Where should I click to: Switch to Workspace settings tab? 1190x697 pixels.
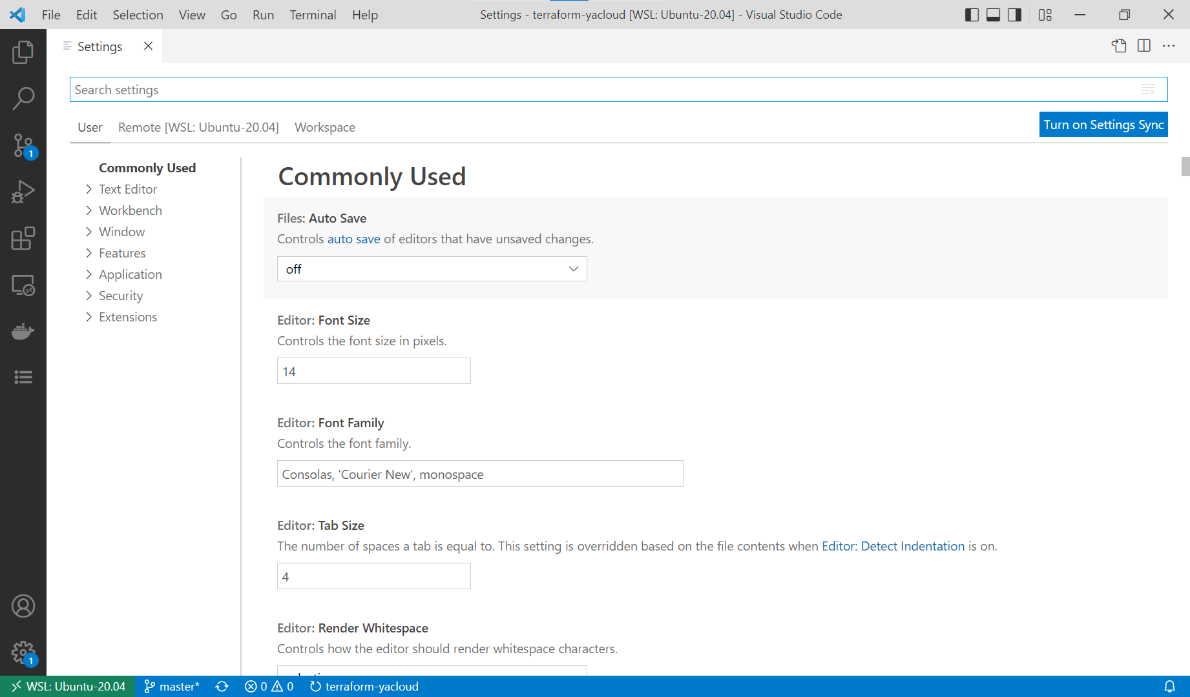click(x=325, y=127)
